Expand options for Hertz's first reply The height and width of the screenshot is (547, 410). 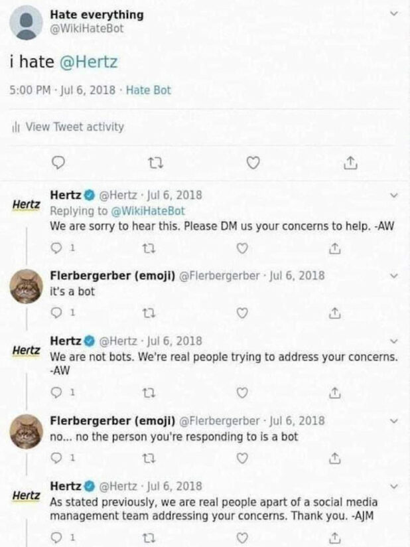[395, 195]
